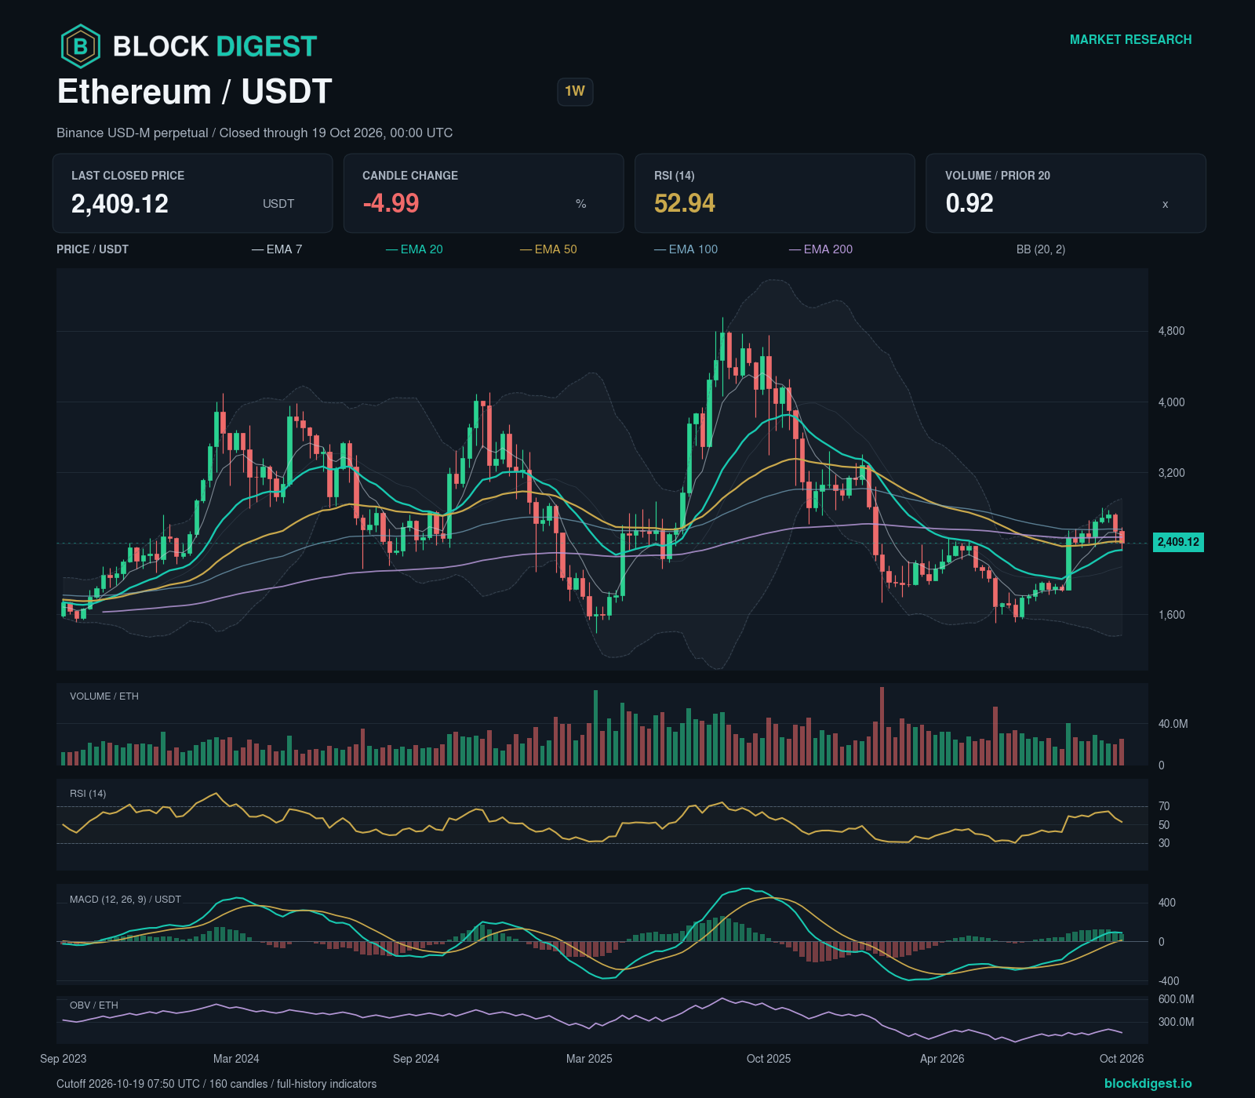Click the Ethereum / USDT title

(195, 92)
